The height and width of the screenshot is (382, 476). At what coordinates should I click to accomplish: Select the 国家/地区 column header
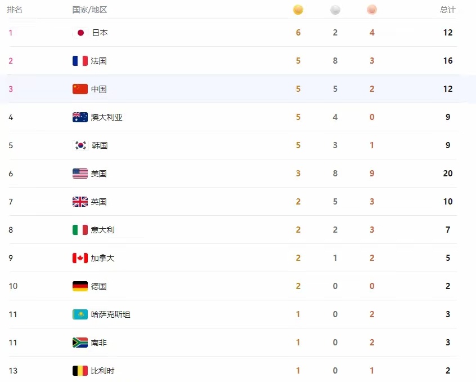[x=89, y=10]
